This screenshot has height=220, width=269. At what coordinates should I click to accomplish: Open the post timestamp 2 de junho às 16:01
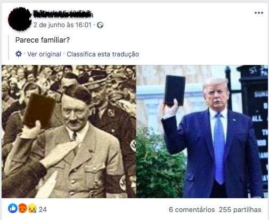62,25
